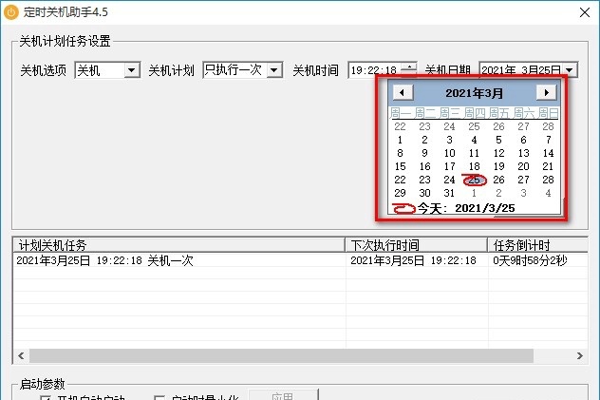Select March 26 in the fifth calendar row
This screenshot has width=600, height=400.
click(x=498, y=180)
